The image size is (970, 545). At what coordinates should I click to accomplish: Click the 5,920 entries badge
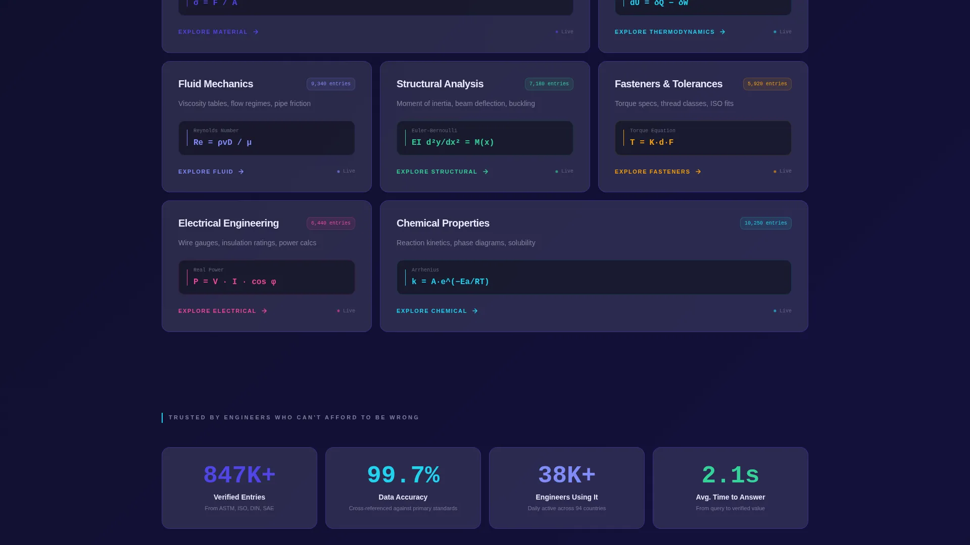point(767,84)
